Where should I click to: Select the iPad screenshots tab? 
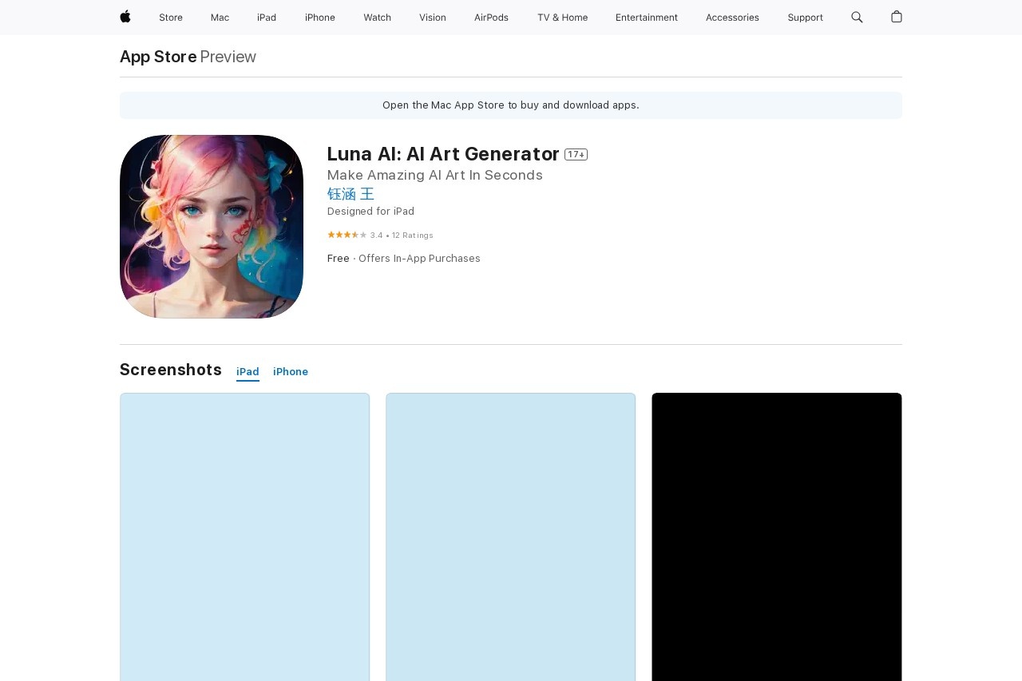coord(248,372)
